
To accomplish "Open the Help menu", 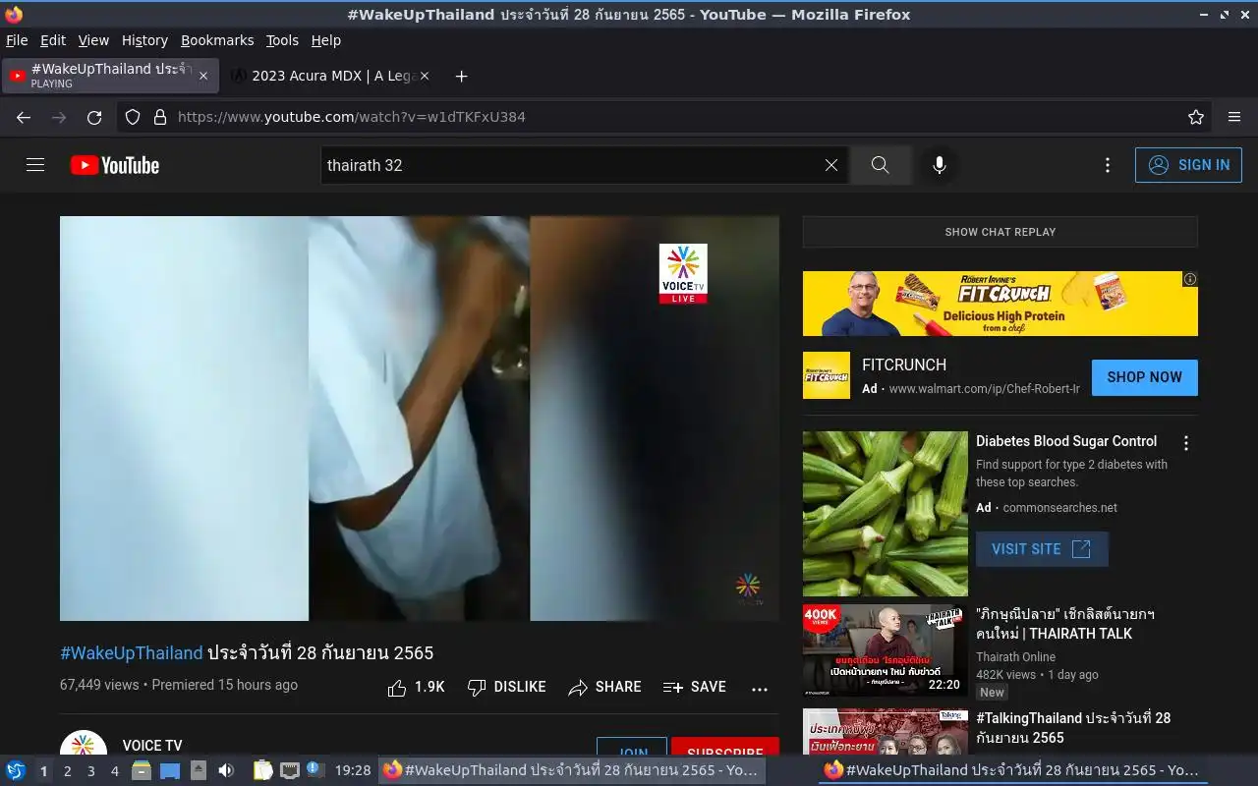I will (x=325, y=40).
